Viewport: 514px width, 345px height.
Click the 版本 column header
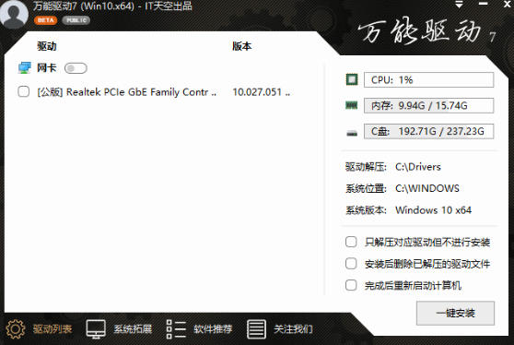[242, 46]
